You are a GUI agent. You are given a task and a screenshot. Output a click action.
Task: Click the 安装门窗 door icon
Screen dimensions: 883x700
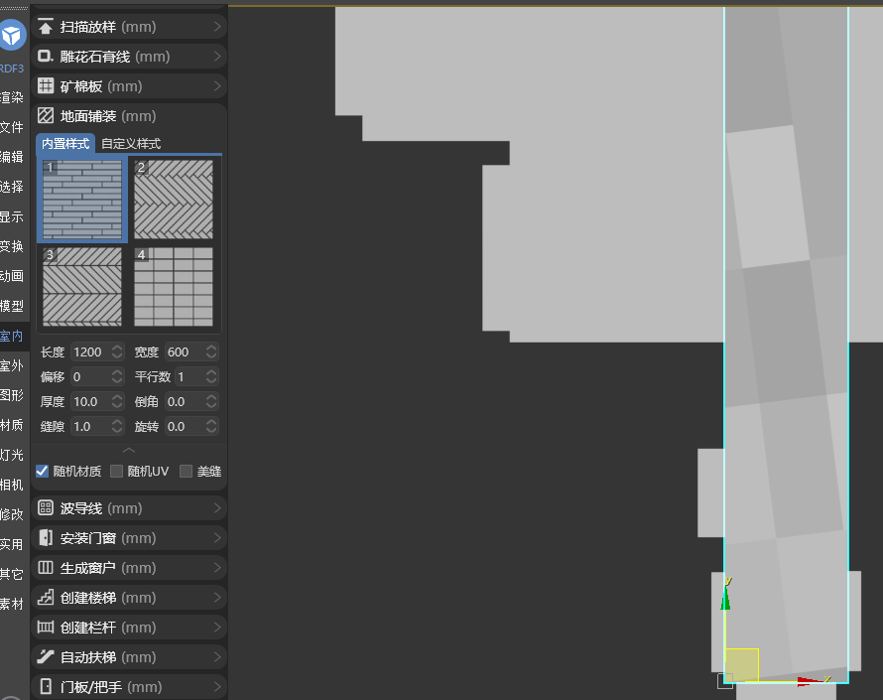(x=45, y=538)
